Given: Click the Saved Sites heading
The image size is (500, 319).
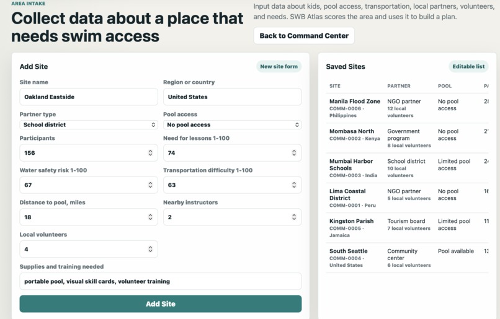Looking at the screenshot, I should pos(346,66).
